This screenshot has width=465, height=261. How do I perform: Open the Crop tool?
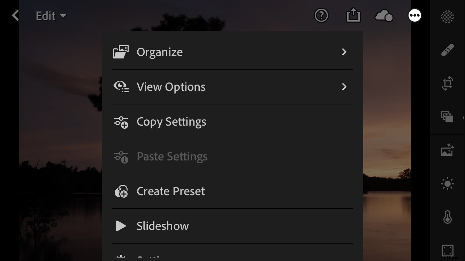coord(448,84)
